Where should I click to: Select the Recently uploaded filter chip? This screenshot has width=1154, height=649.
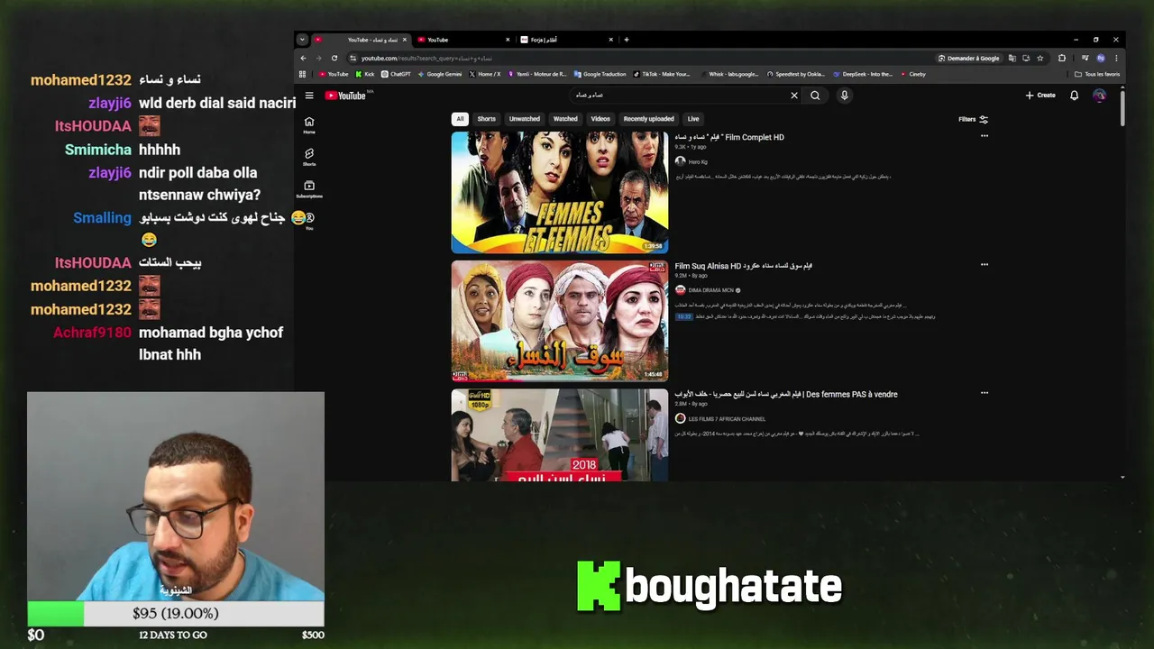click(x=648, y=119)
